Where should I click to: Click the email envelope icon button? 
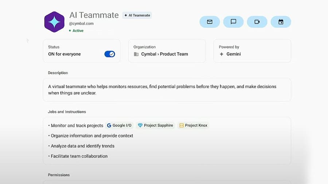(x=210, y=22)
